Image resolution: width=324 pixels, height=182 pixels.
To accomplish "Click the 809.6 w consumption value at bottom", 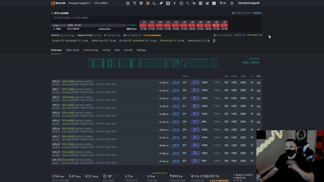I will tap(176, 176).
